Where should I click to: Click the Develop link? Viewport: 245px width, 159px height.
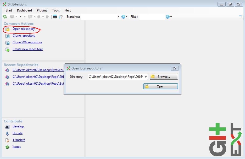[18, 126]
